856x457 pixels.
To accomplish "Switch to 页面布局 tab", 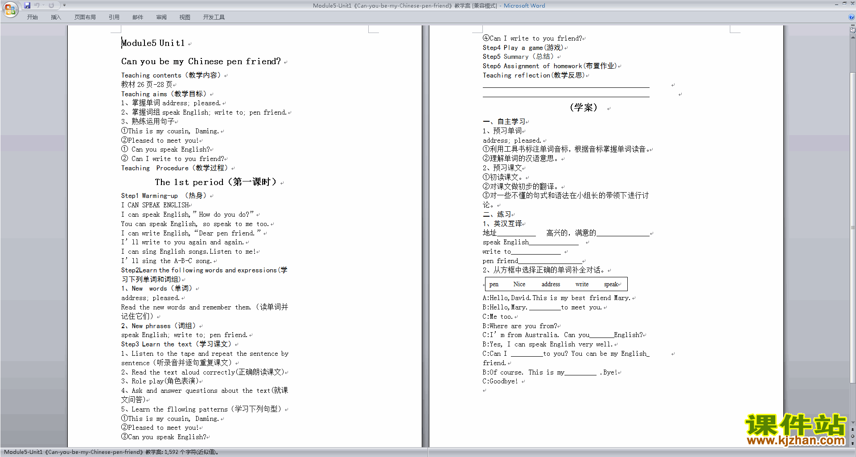I will point(85,17).
